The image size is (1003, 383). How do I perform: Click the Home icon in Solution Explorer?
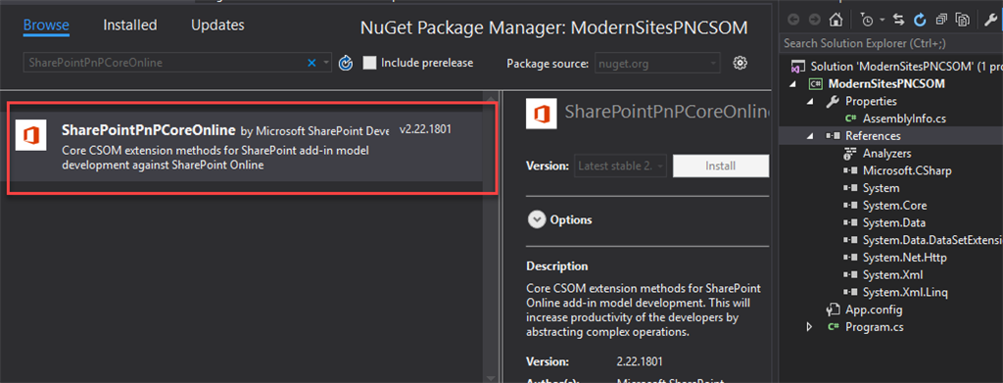836,21
